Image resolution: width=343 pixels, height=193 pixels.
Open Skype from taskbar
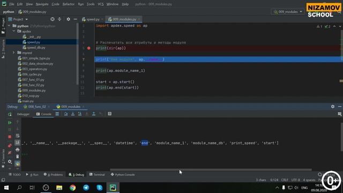coord(100,188)
